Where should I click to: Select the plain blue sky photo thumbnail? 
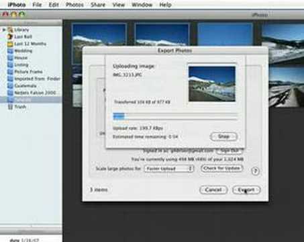pyautogui.click(x=225, y=35)
